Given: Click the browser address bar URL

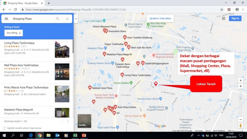Looking at the screenshot, I should (76, 10).
